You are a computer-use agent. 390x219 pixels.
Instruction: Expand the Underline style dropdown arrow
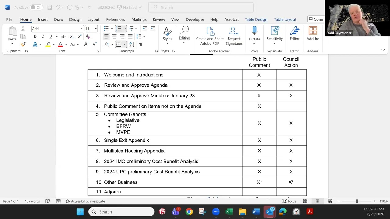[56, 36]
